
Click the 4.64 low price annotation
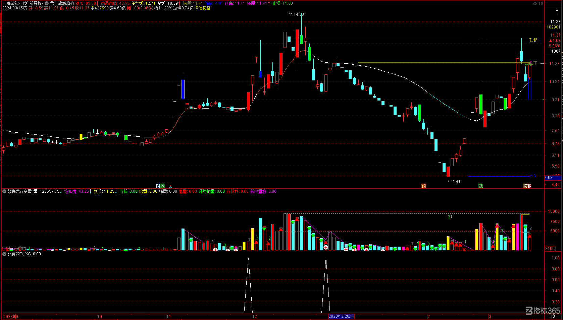tap(456, 182)
